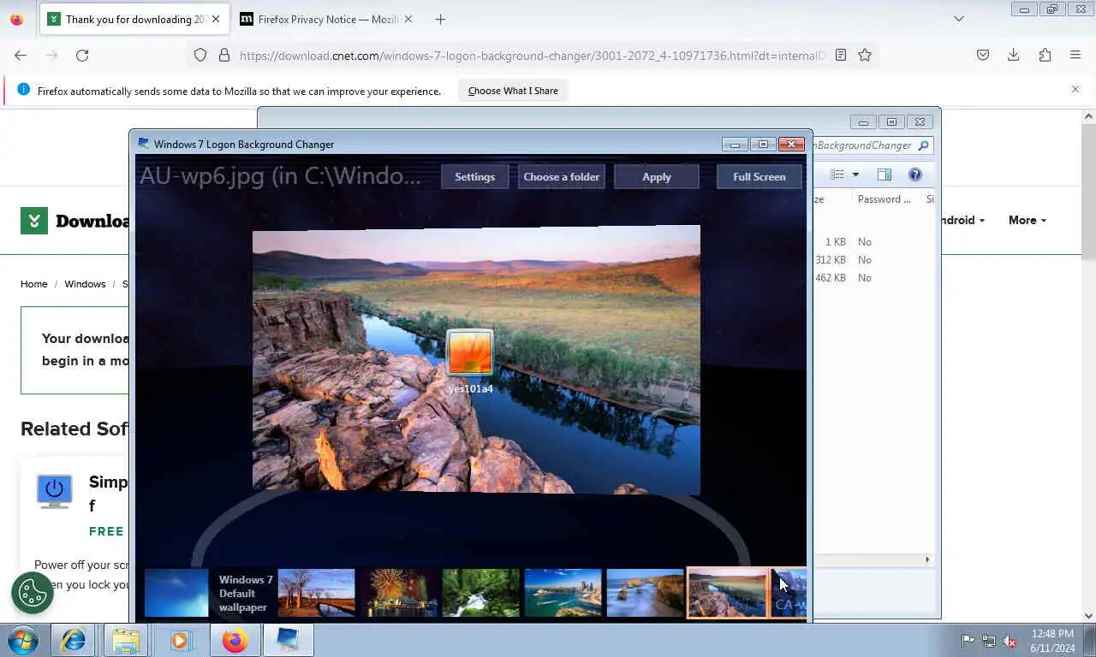The width and height of the screenshot is (1096, 657).
Task: Click the 462 KB size cell
Action: click(831, 277)
